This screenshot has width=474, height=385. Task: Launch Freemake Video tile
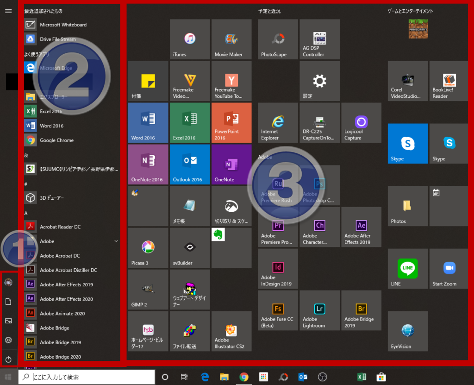190,81
